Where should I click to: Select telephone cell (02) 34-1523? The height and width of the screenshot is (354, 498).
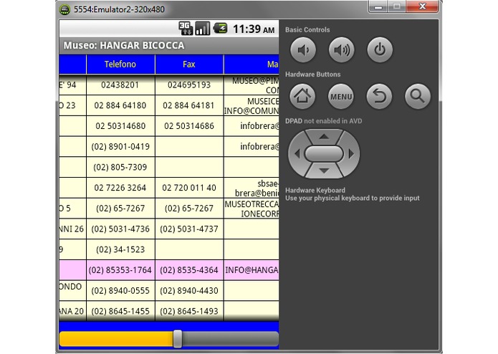coord(120,249)
